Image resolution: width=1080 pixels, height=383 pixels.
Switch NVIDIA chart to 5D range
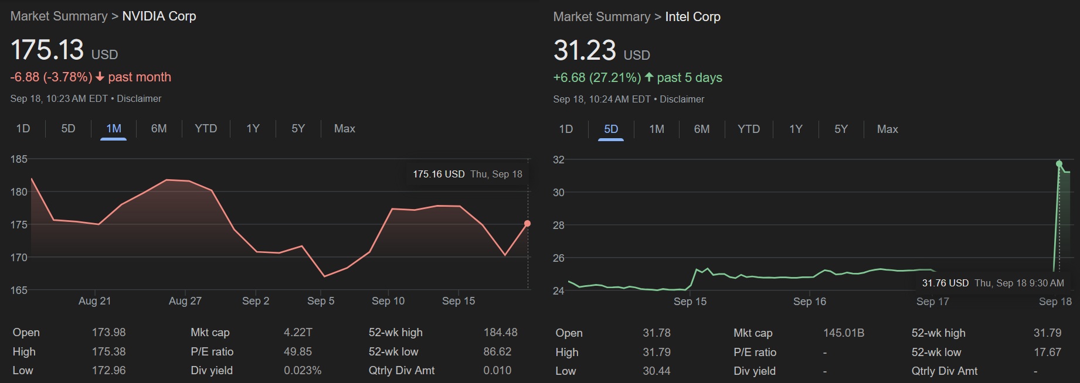point(68,129)
